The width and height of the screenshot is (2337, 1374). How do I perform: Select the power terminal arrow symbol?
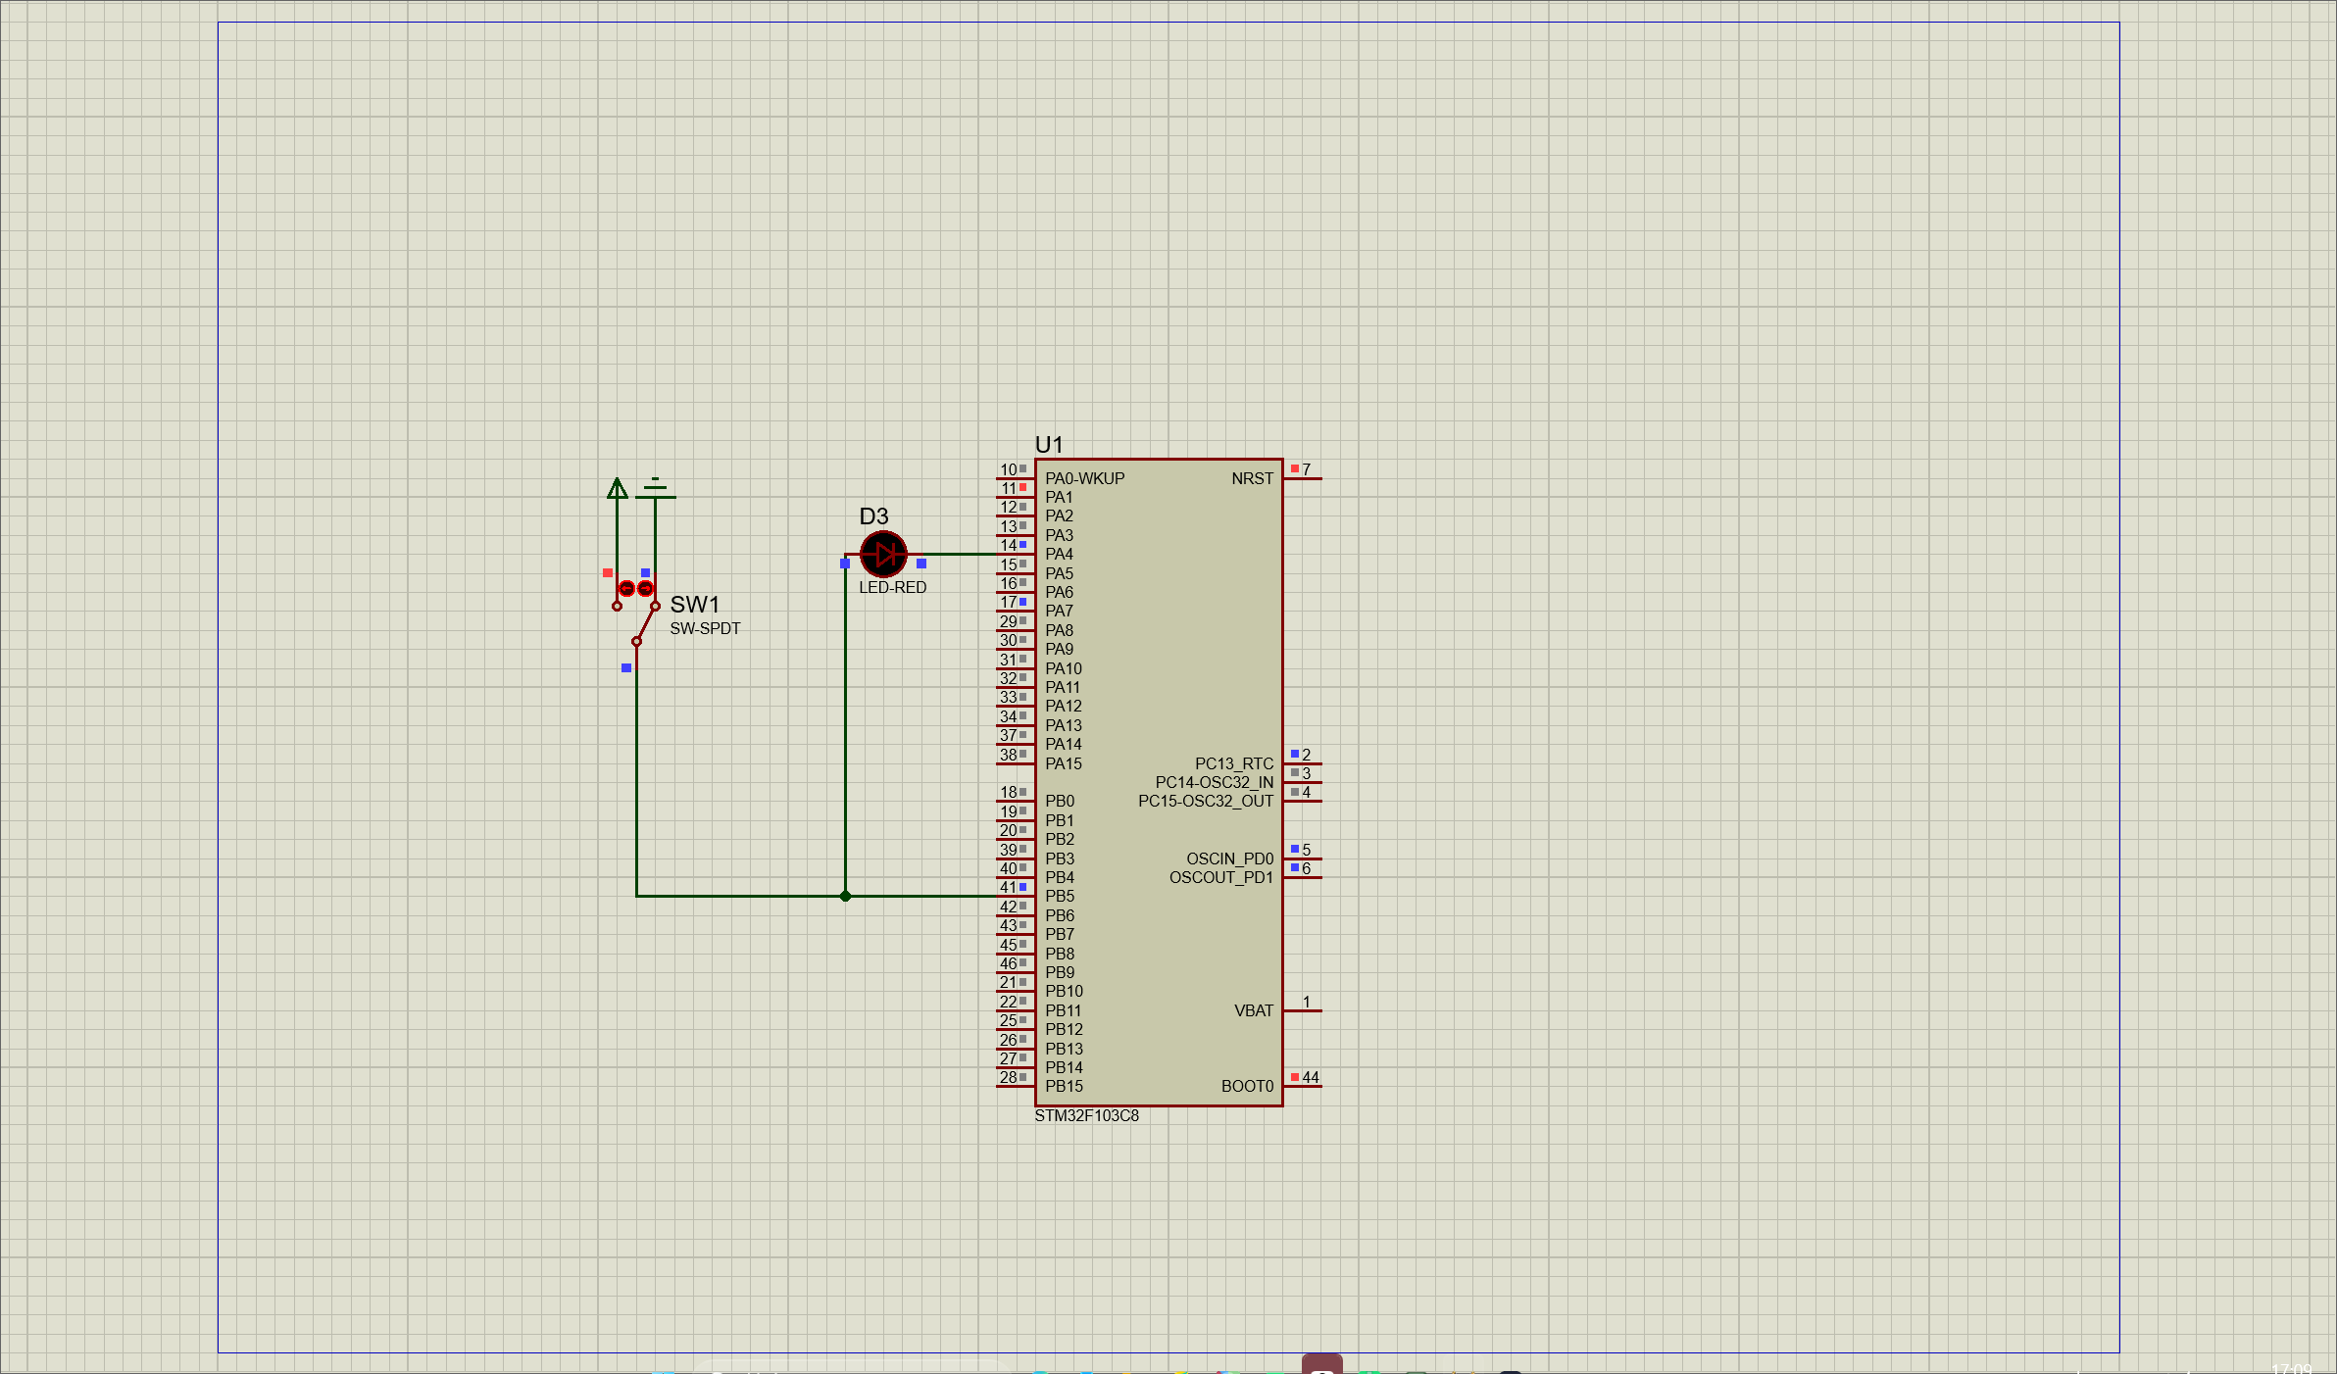[x=617, y=488]
